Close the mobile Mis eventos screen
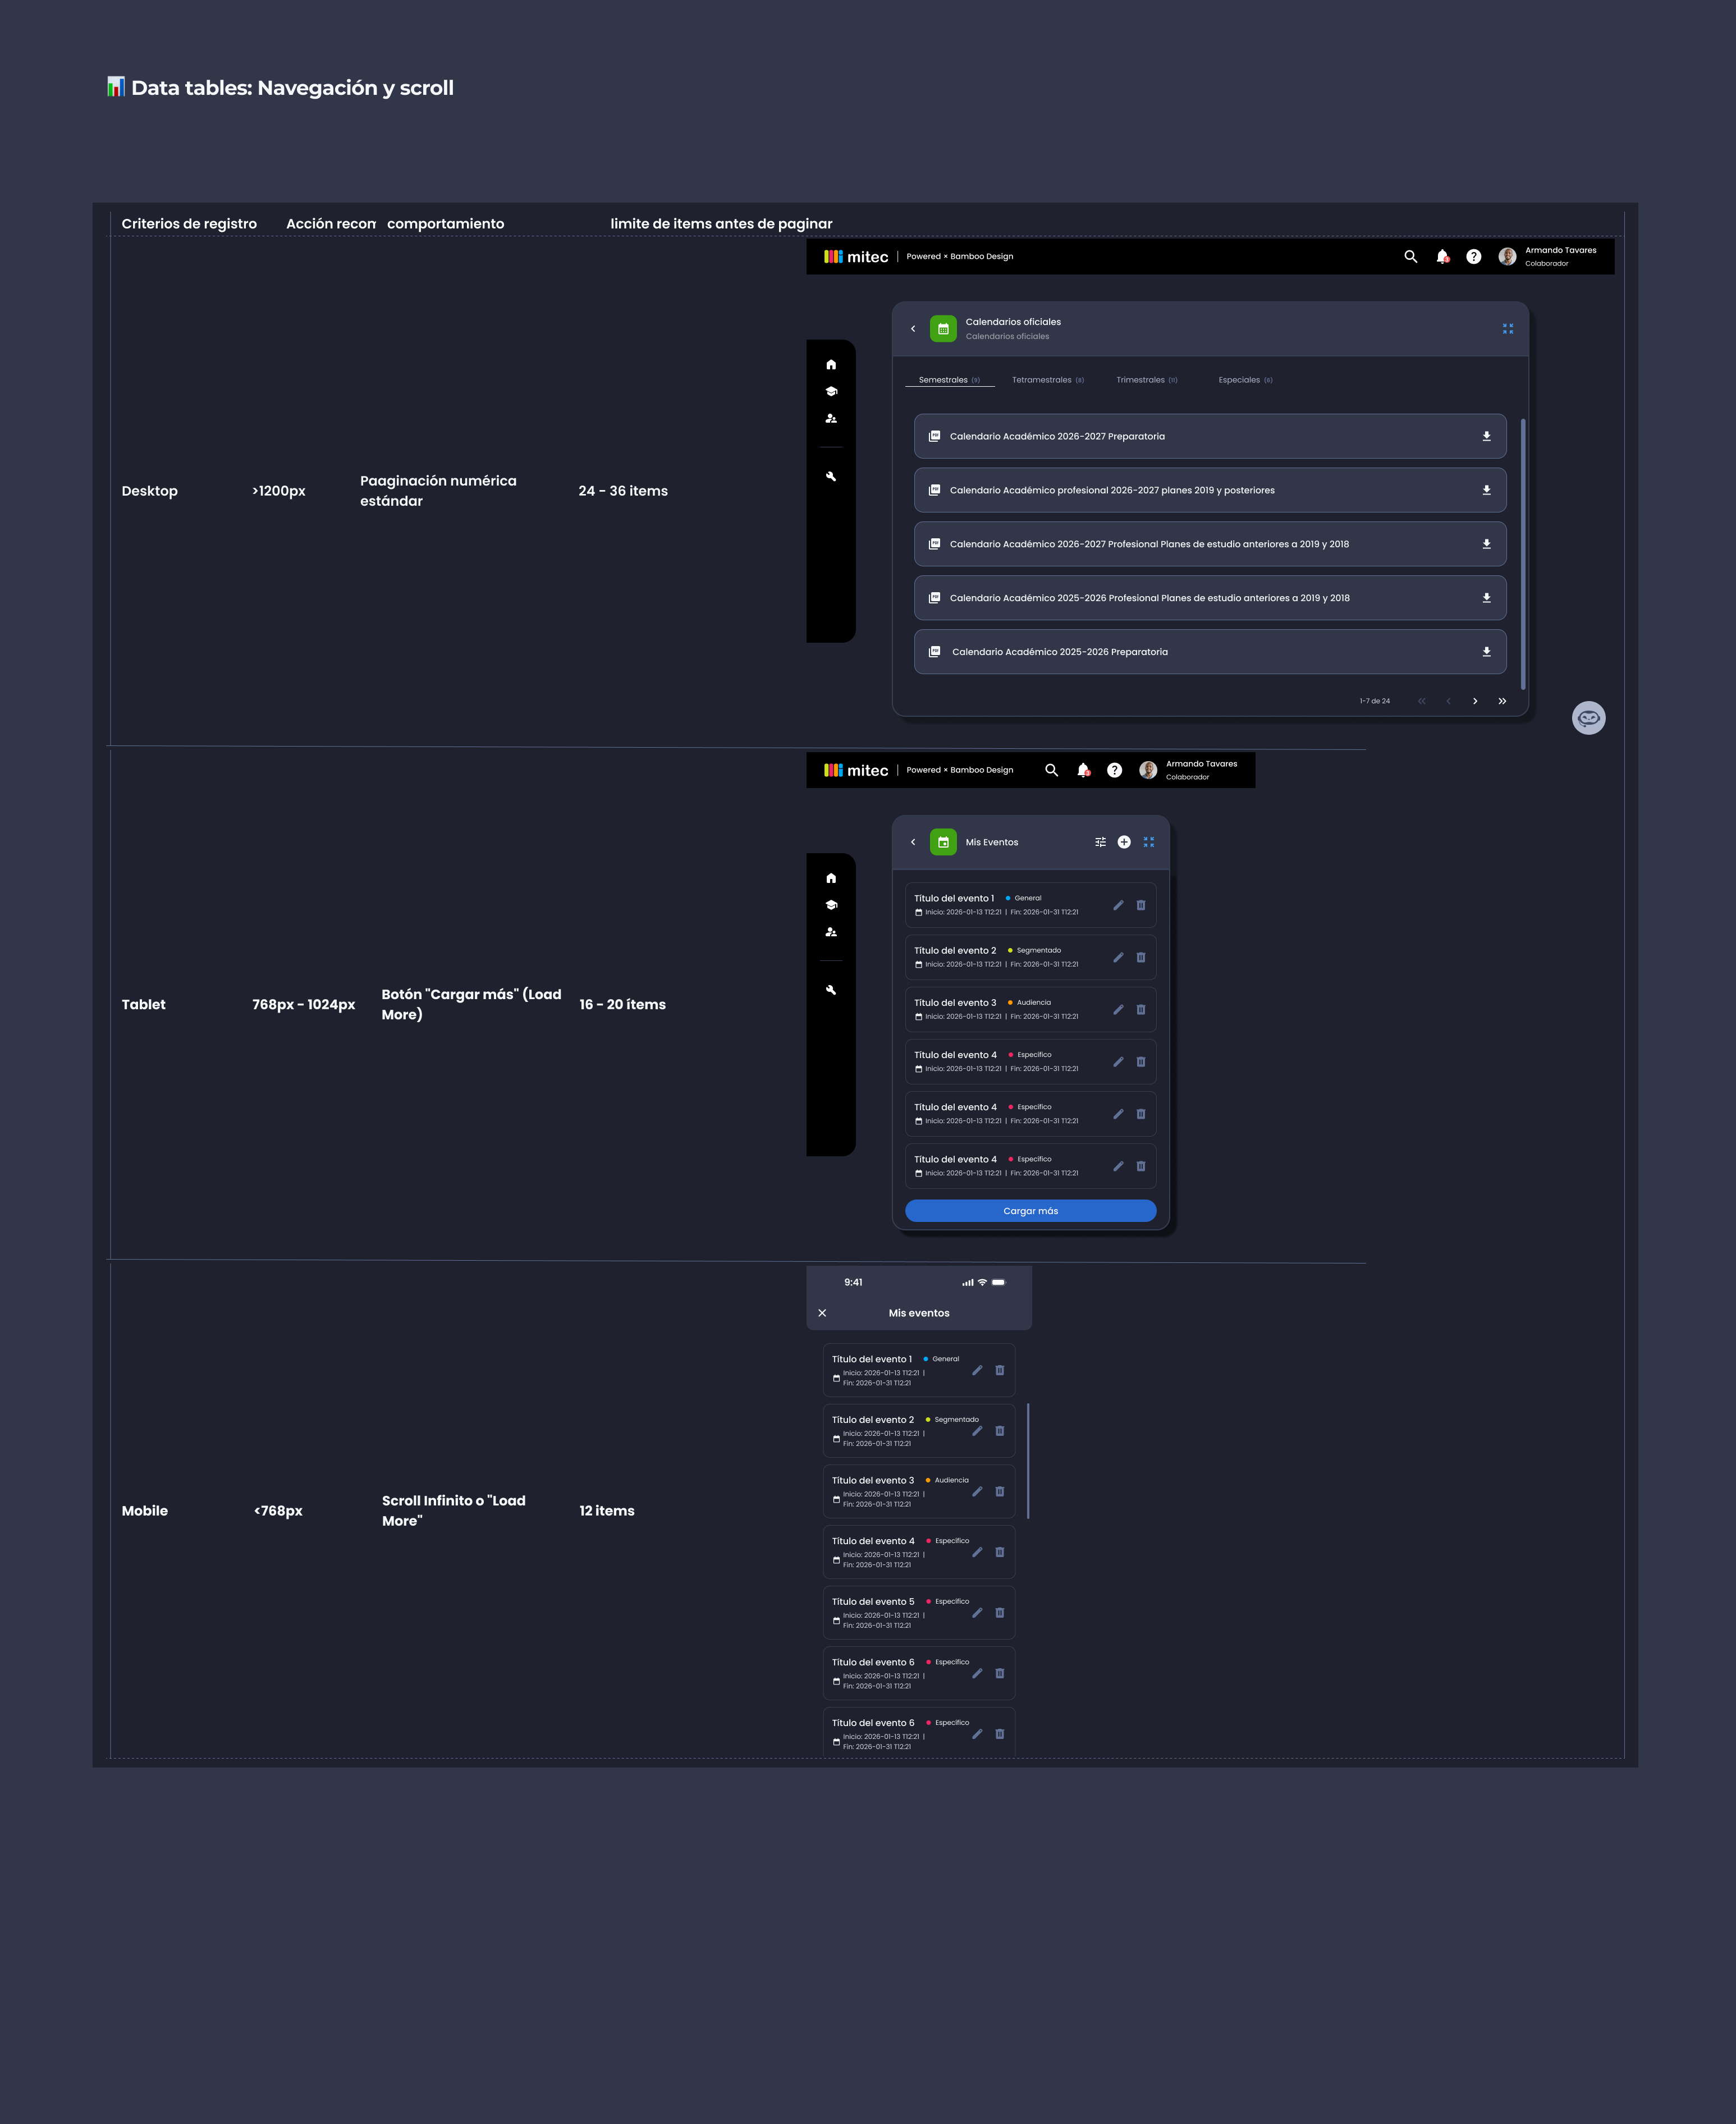 pos(822,1313)
